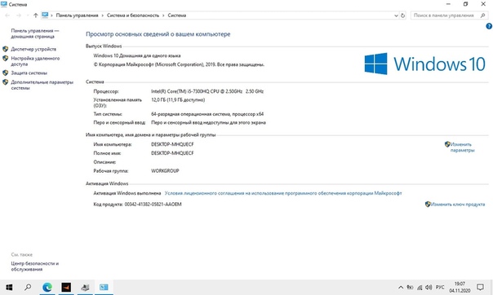
Task: Restore down the Система window
Action: 465,4
